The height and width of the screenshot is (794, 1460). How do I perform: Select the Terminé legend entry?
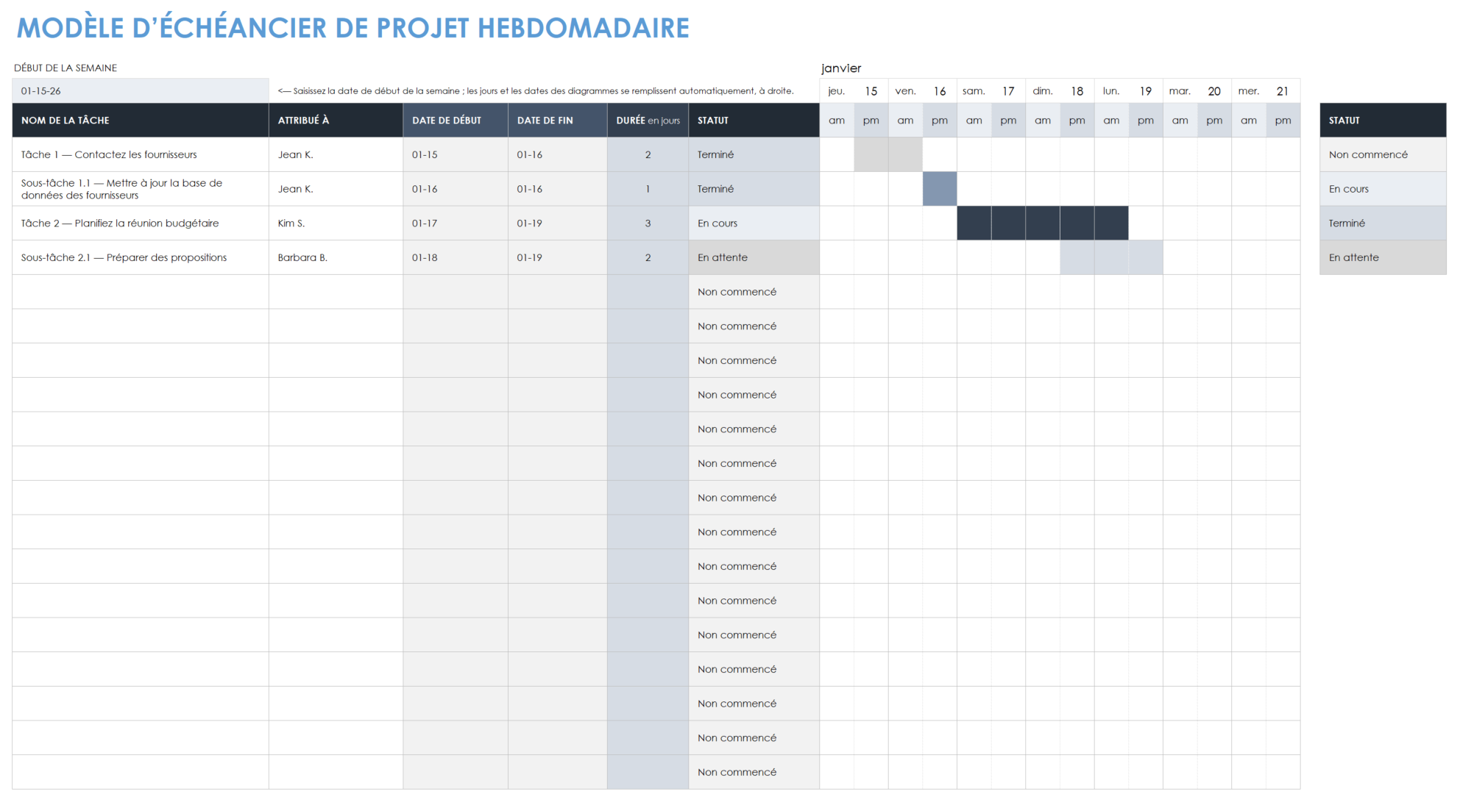[1383, 223]
